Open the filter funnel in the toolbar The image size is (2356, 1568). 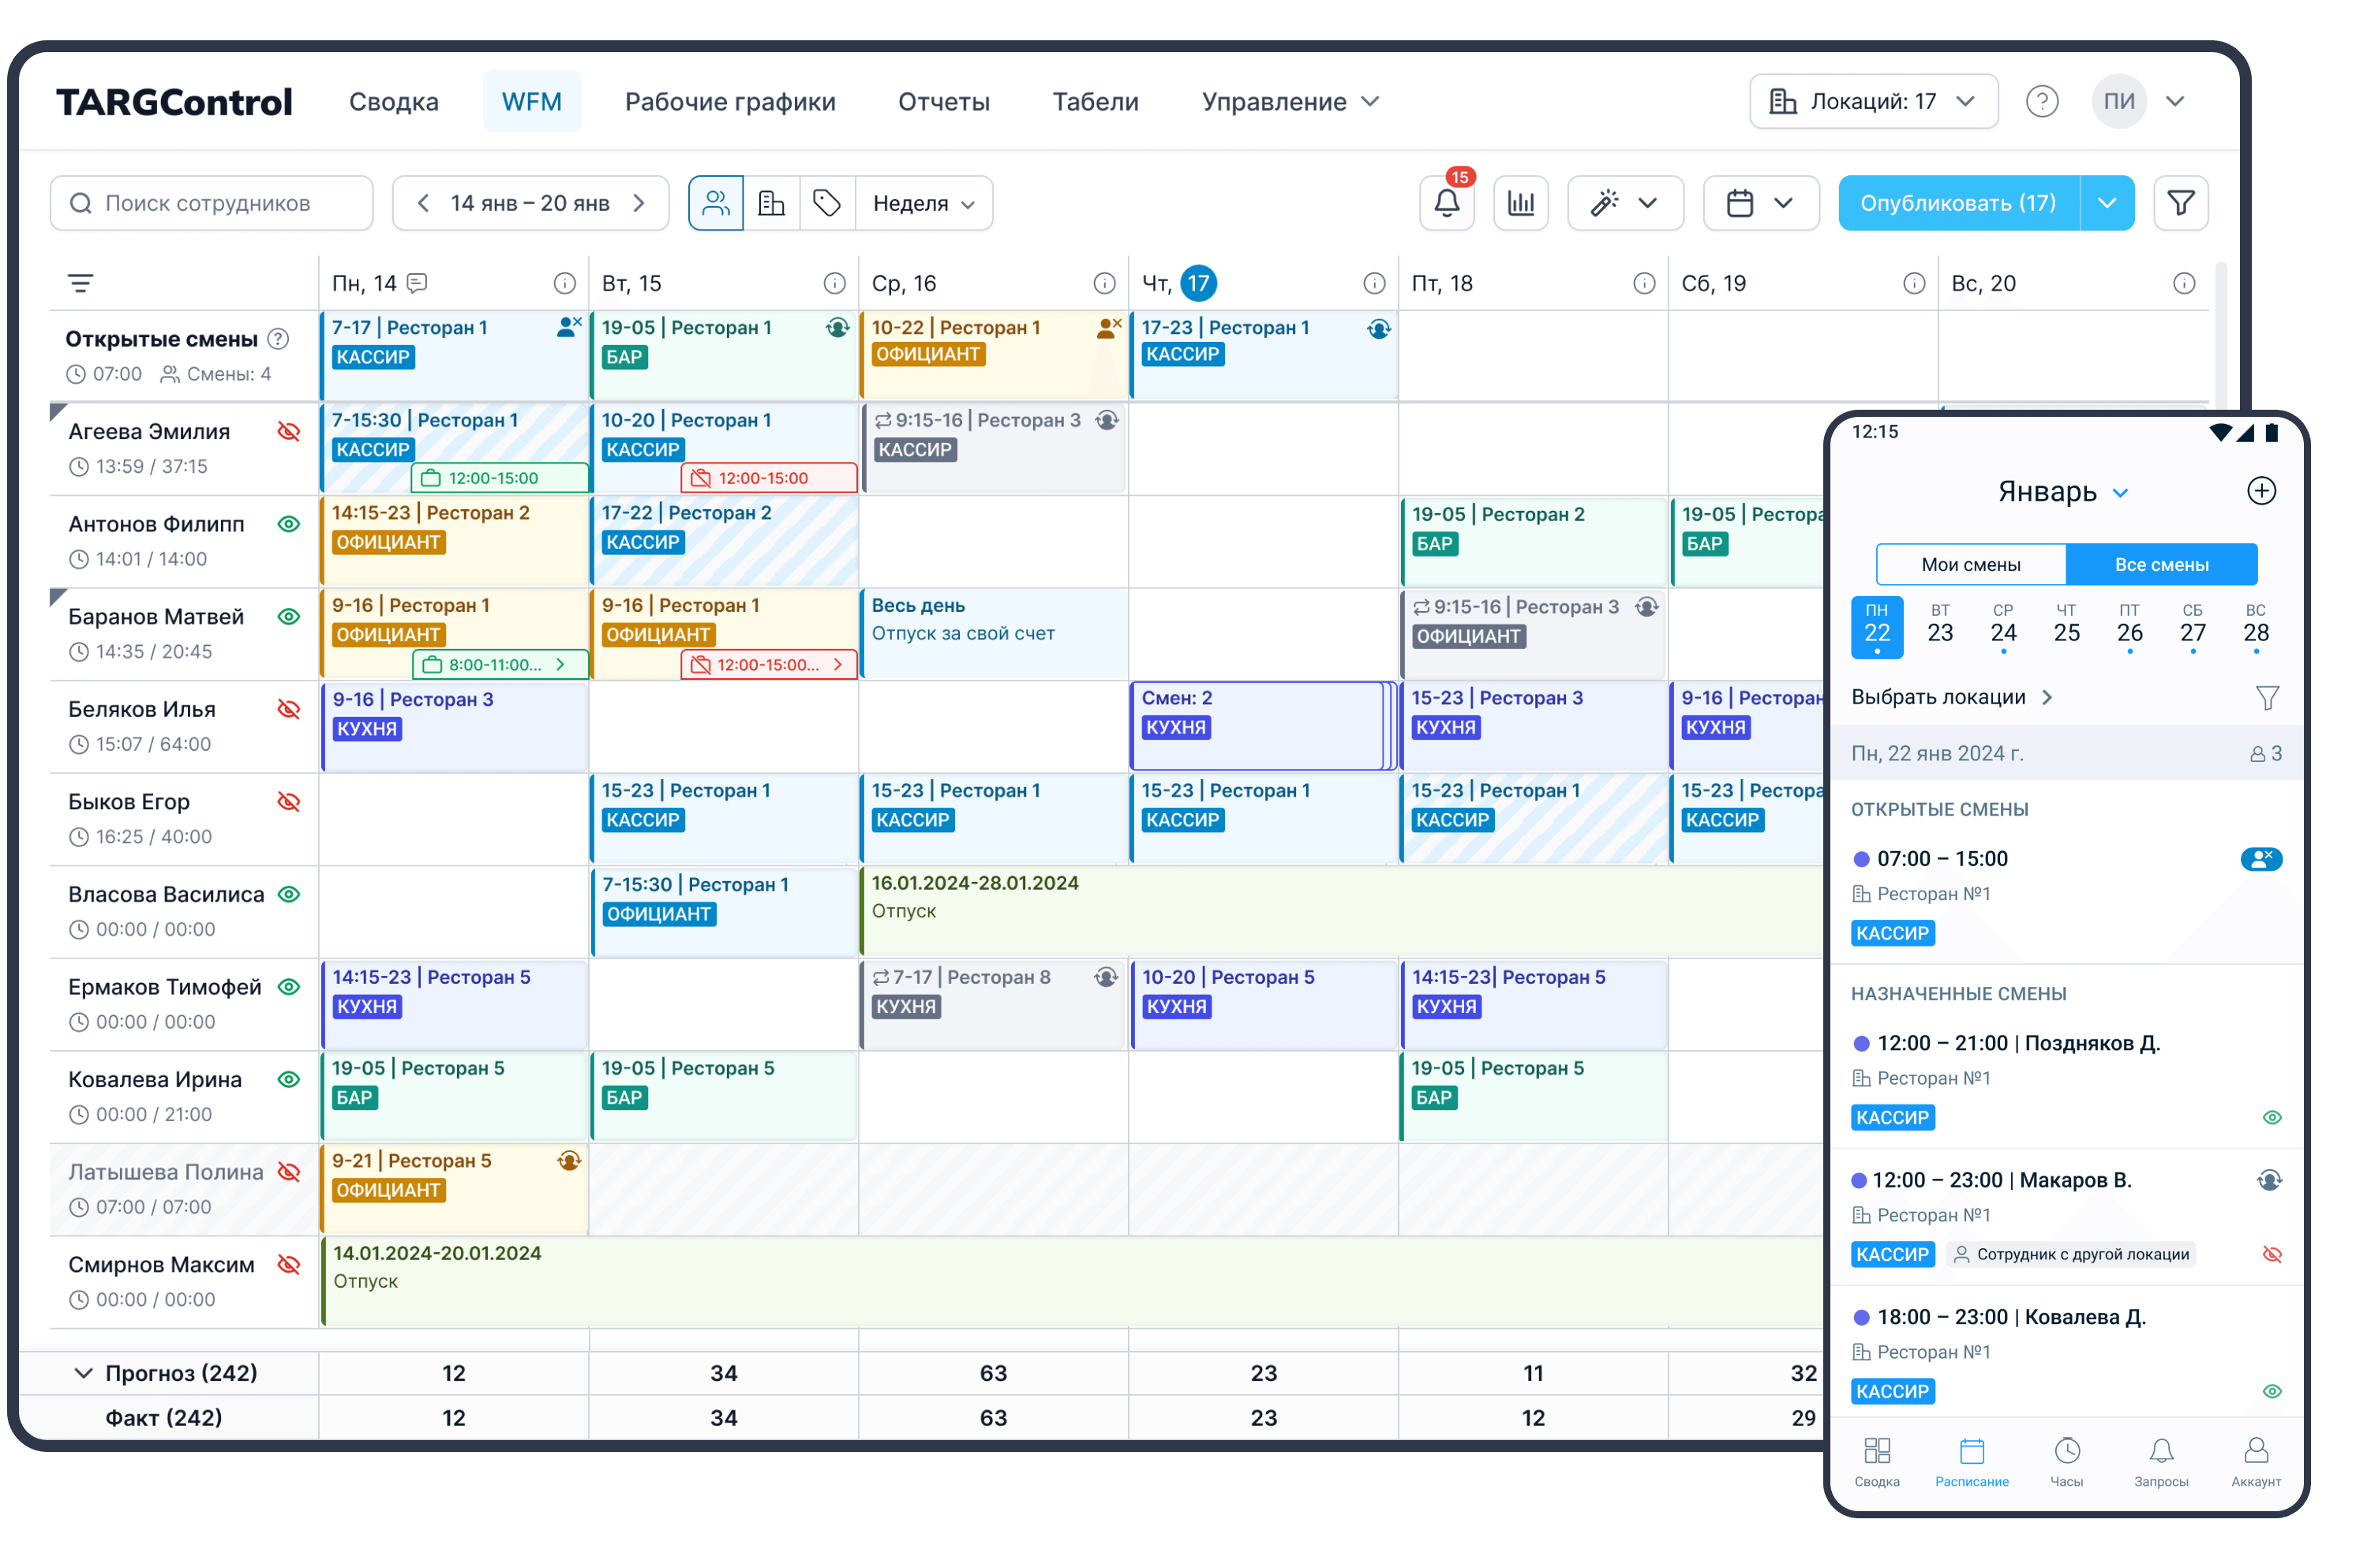[x=2179, y=203]
